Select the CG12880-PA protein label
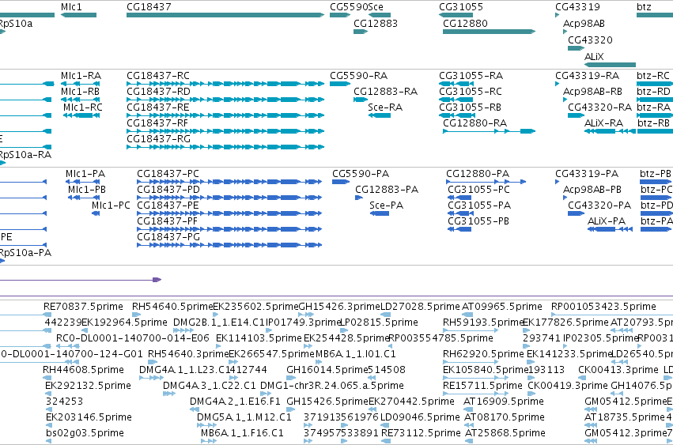The image size is (673, 445). point(478,174)
